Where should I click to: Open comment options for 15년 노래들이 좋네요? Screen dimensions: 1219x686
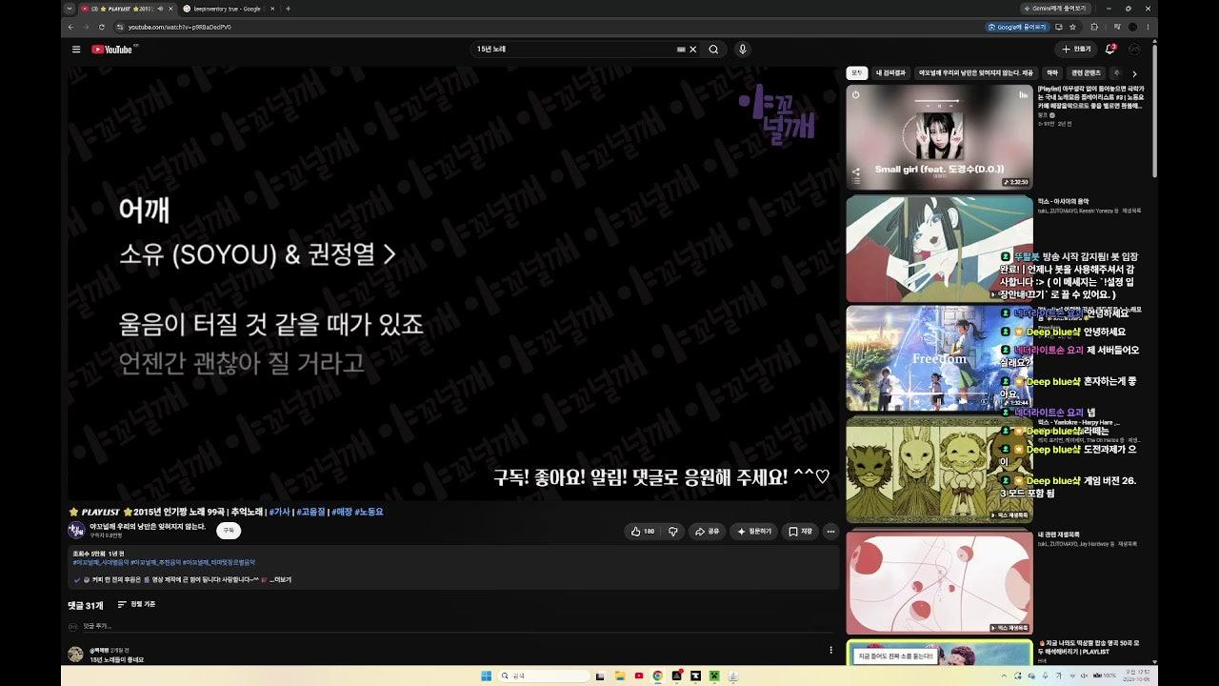(x=830, y=650)
